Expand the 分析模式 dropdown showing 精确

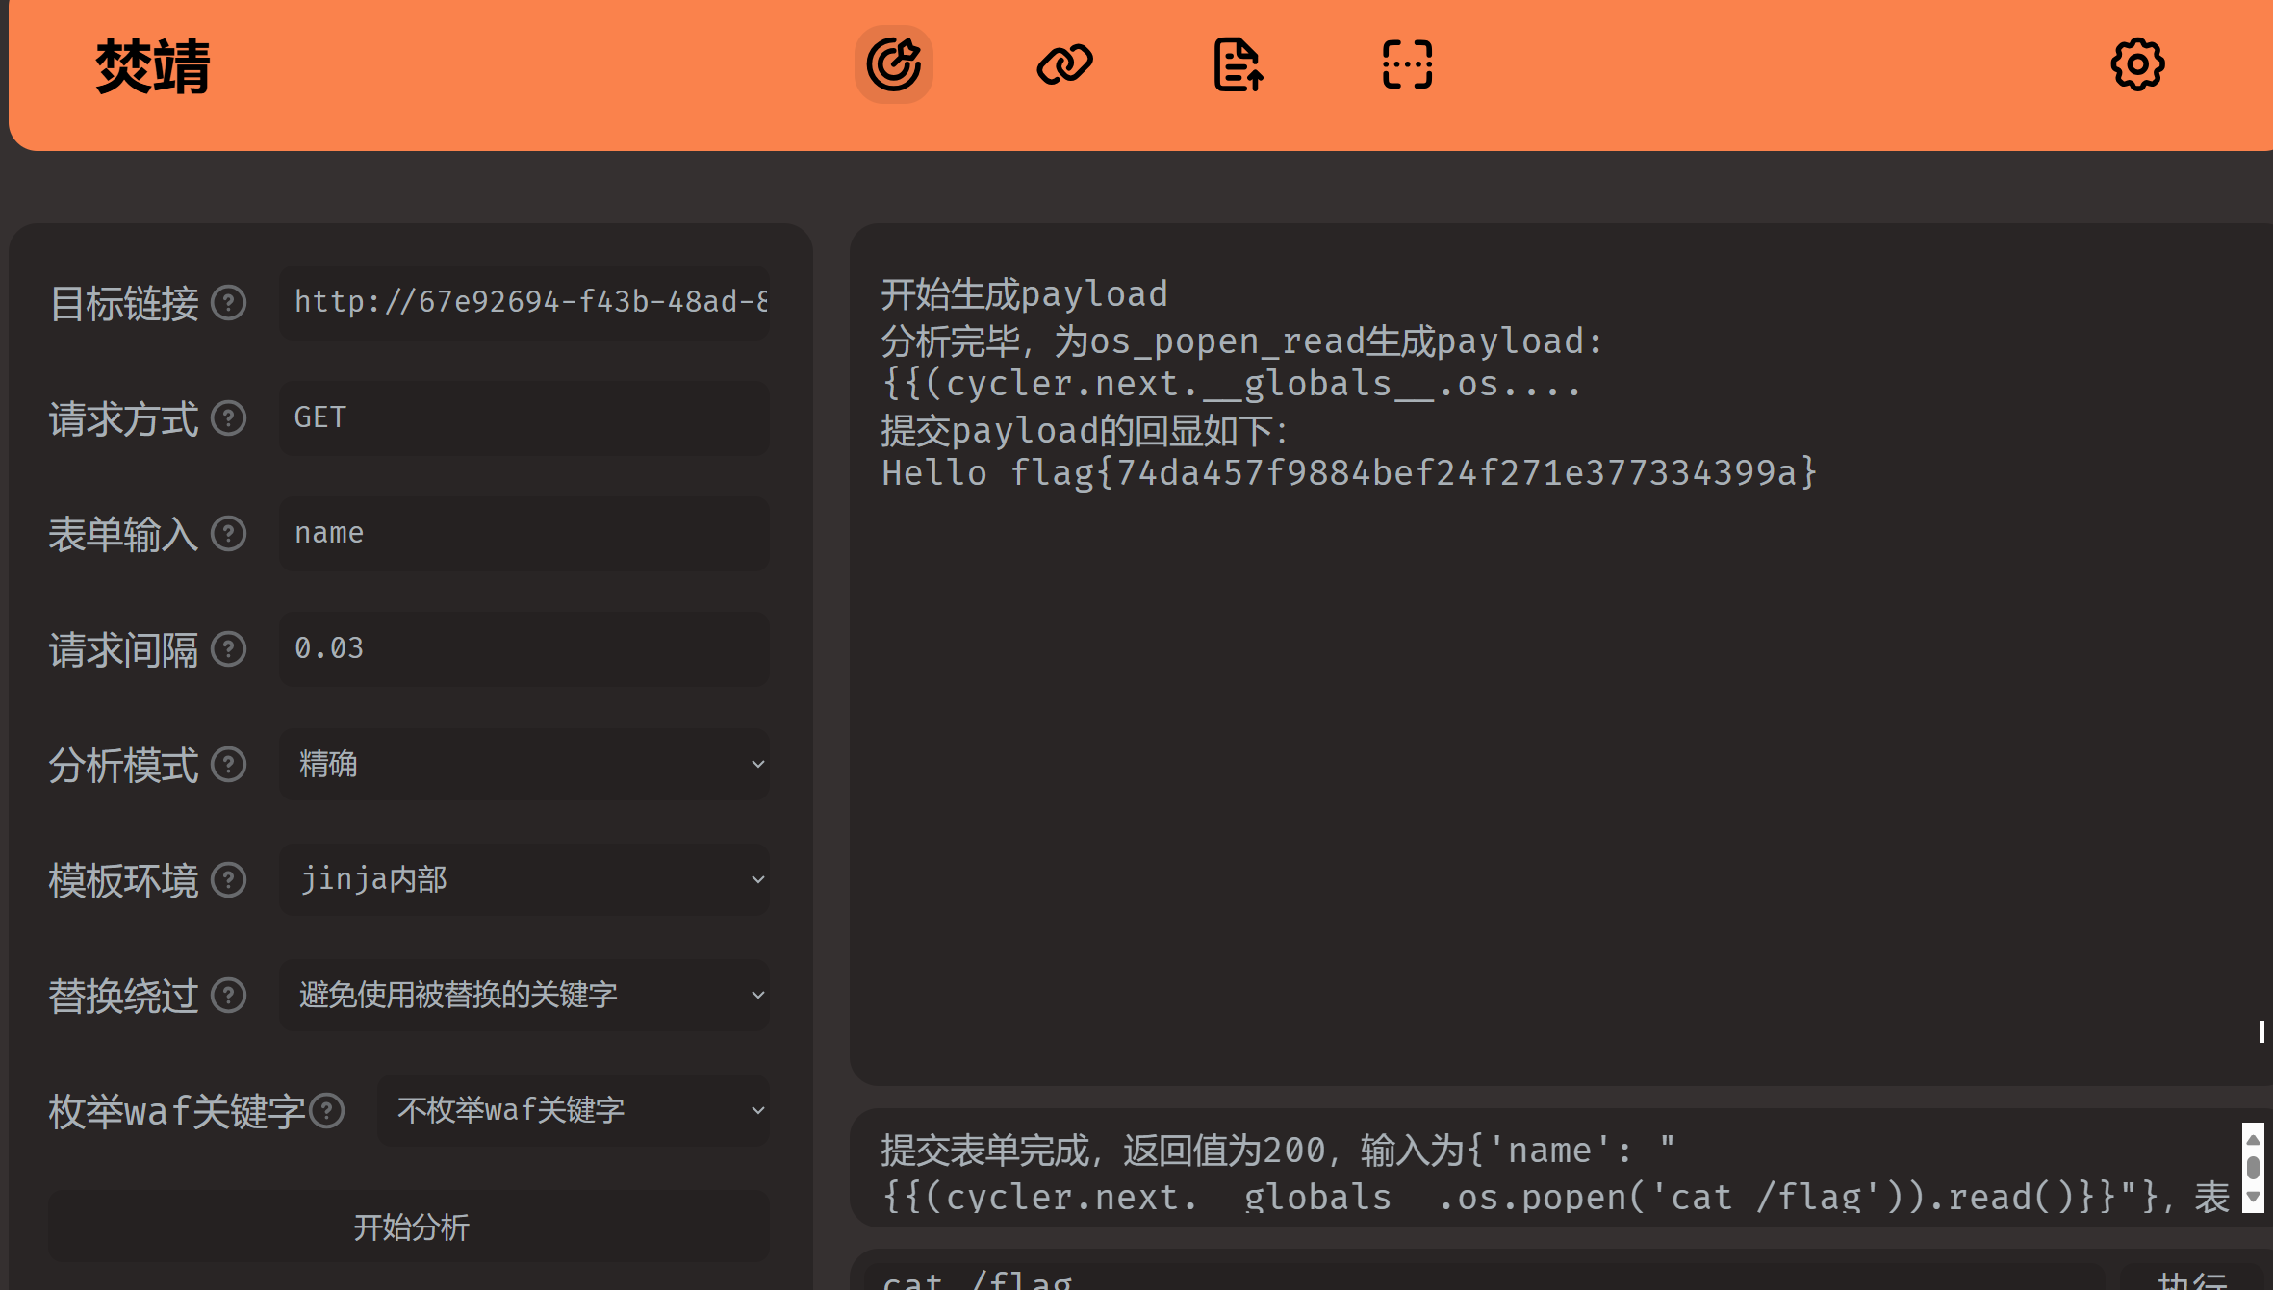(524, 764)
